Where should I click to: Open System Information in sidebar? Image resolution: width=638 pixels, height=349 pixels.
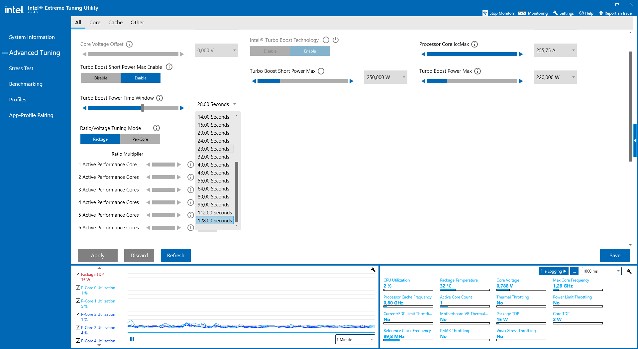pos(32,37)
